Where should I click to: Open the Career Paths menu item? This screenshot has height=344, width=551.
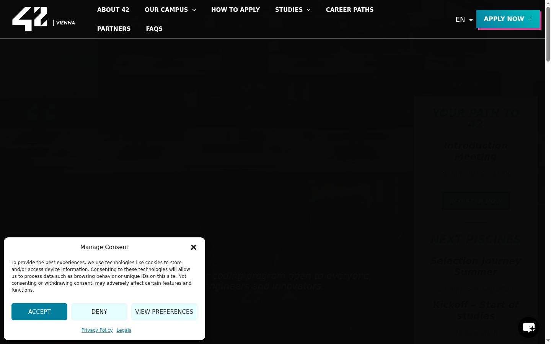point(350,10)
